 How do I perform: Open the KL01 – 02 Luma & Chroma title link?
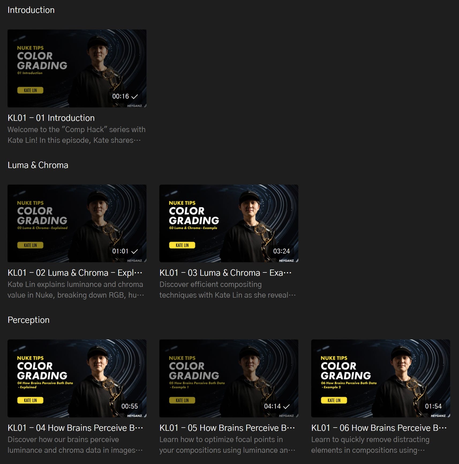[x=75, y=273]
